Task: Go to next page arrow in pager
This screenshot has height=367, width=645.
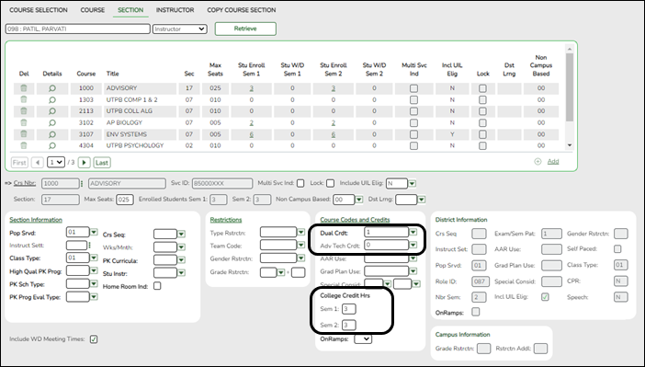Action: [x=85, y=162]
